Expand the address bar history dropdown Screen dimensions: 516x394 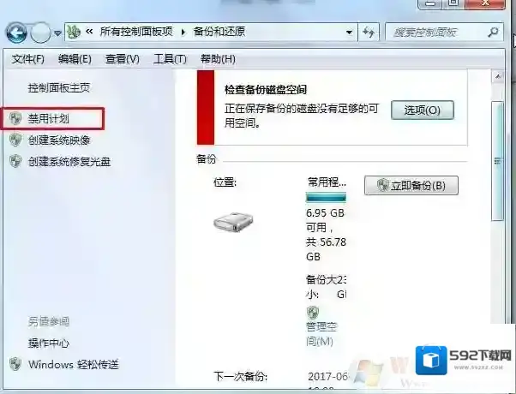tap(349, 33)
